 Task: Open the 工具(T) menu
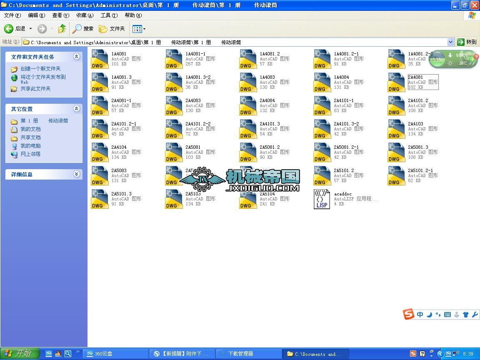pyautogui.click(x=109, y=15)
